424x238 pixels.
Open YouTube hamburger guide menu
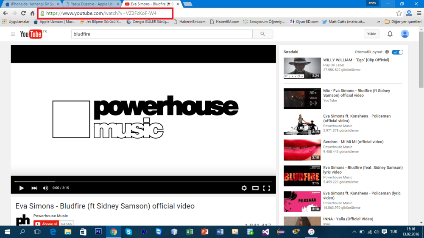pyautogui.click(x=13, y=34)
